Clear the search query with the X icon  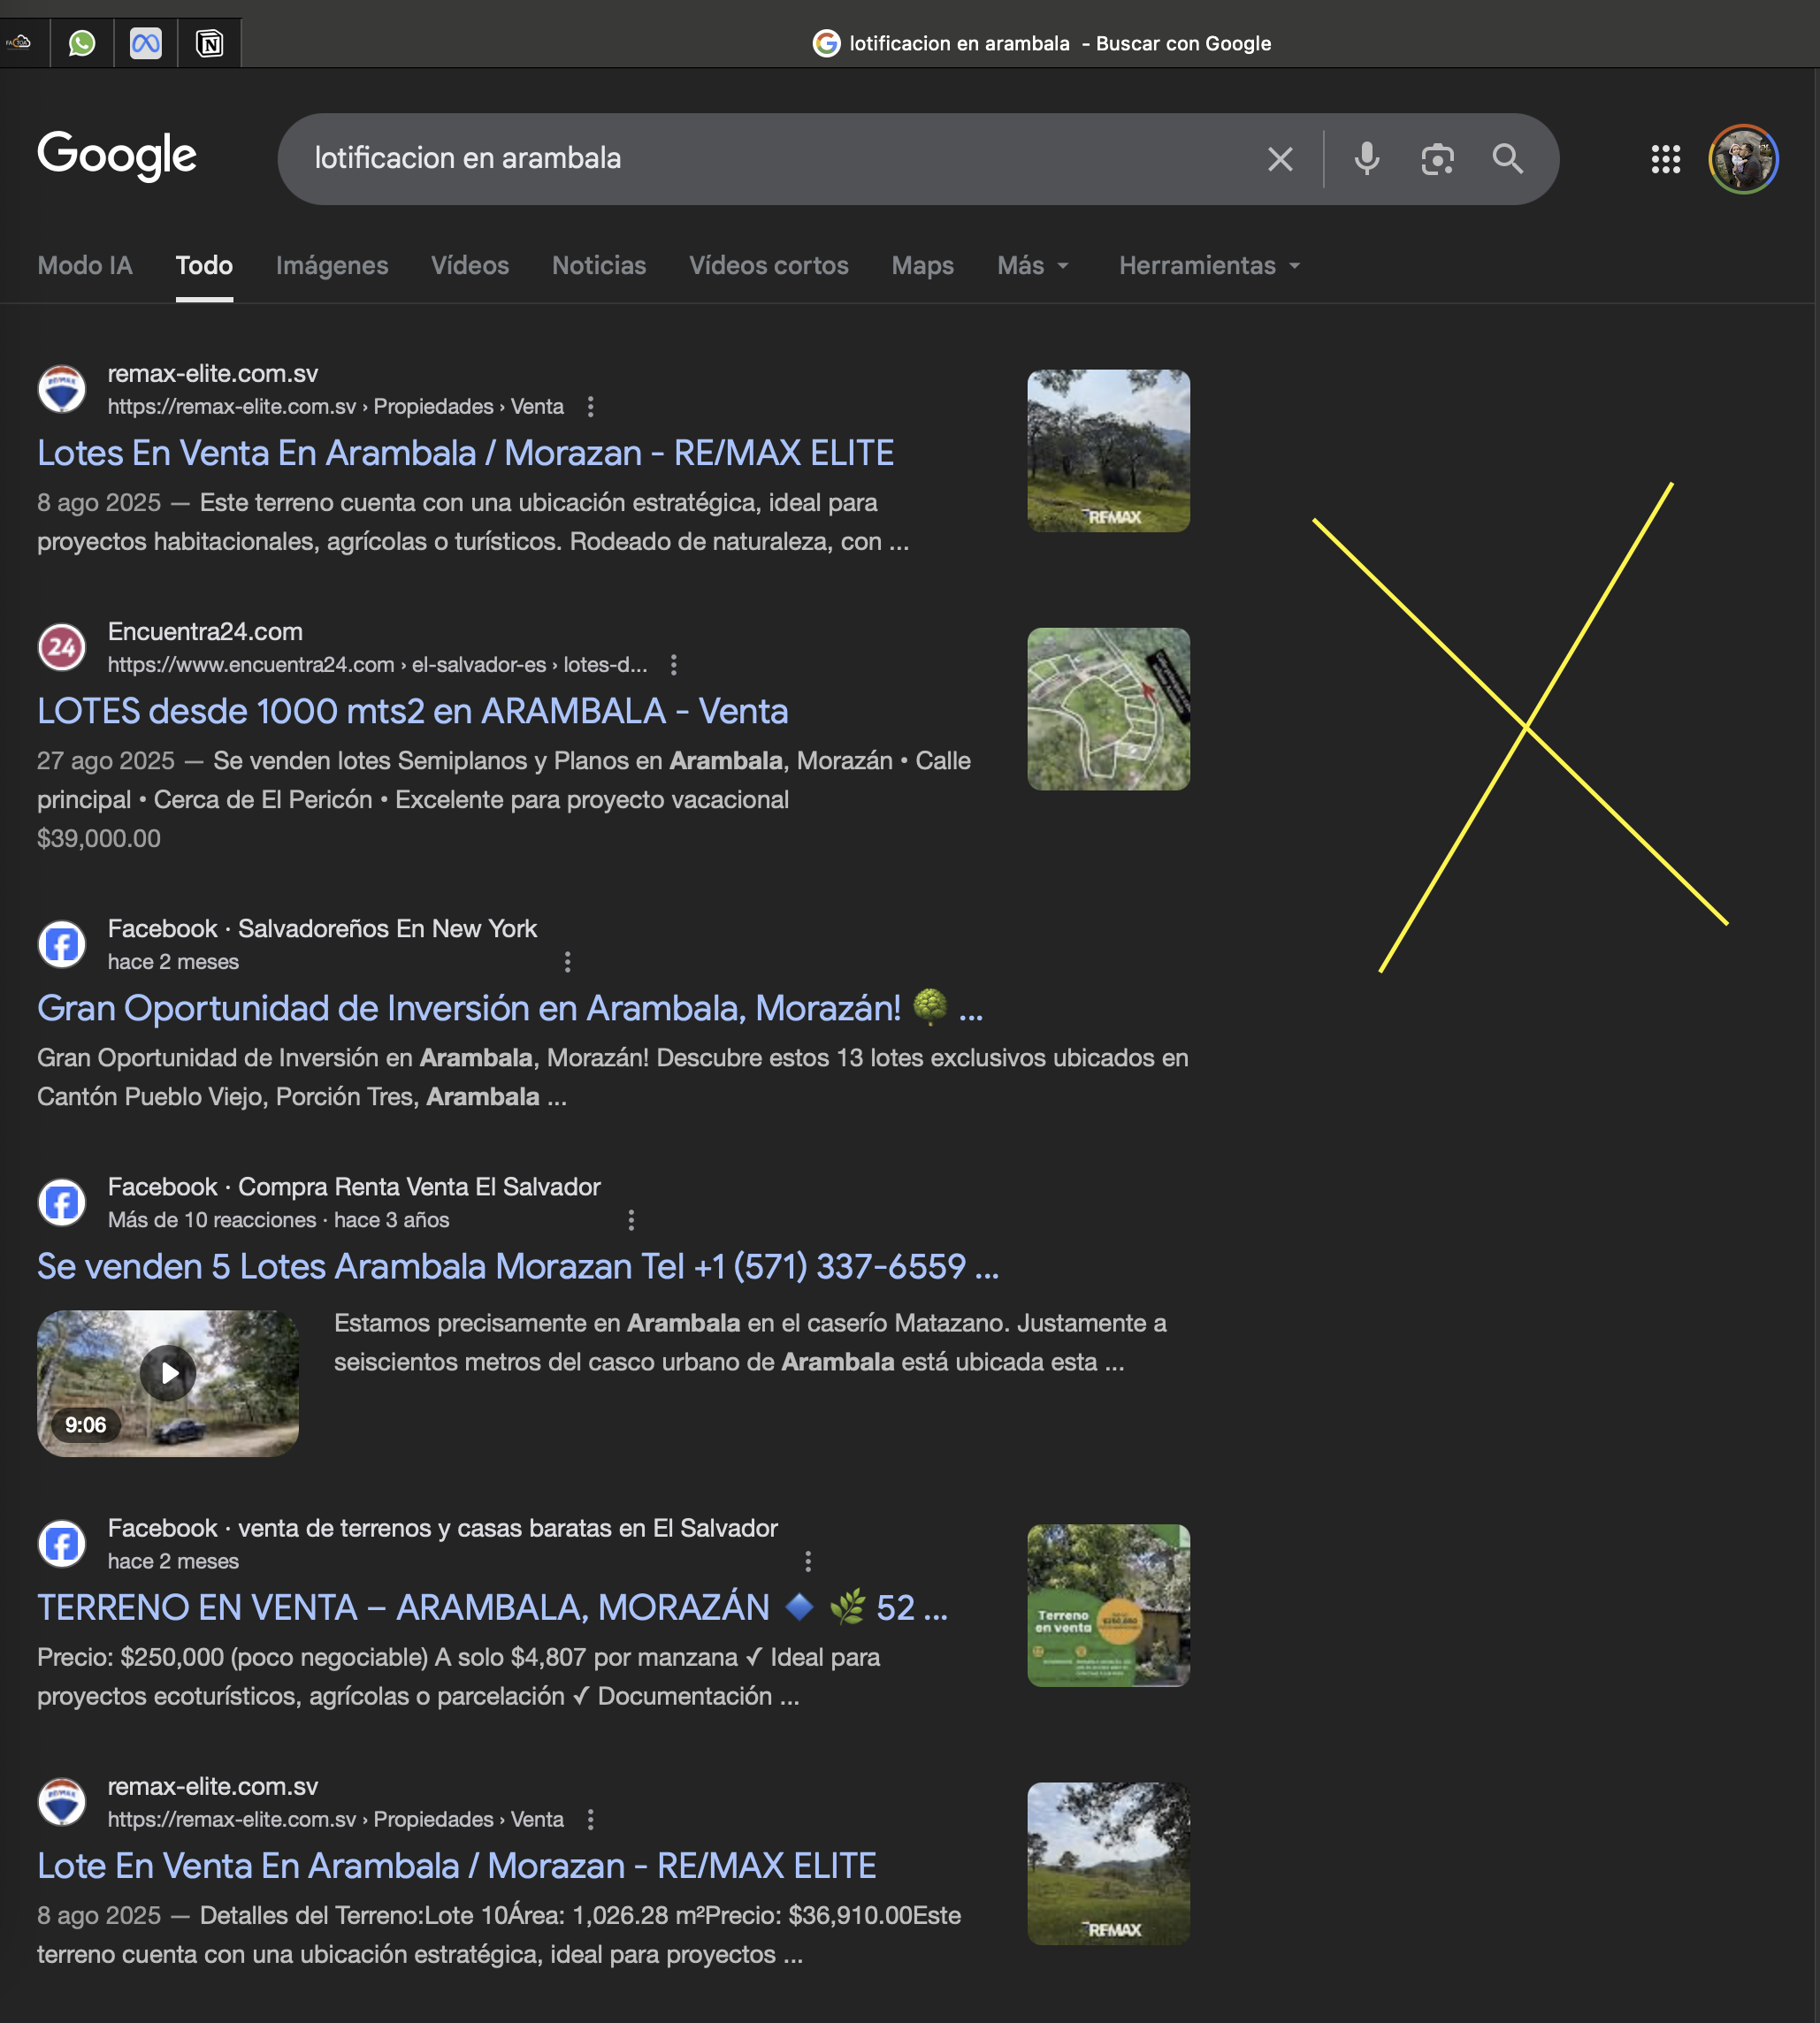tap(1280, 159)
